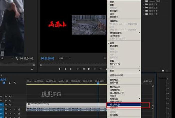Choose 速度/持续时间 from context menu
The width and height of the screenshot is (175, 118).
[x=124, y=75]
